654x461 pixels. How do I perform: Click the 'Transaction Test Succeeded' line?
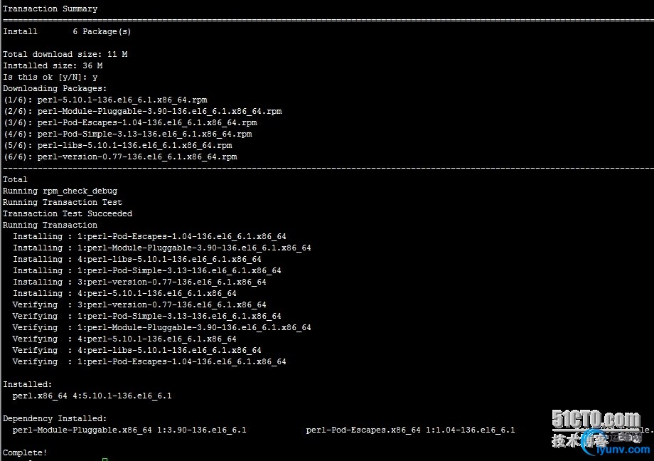68,213
